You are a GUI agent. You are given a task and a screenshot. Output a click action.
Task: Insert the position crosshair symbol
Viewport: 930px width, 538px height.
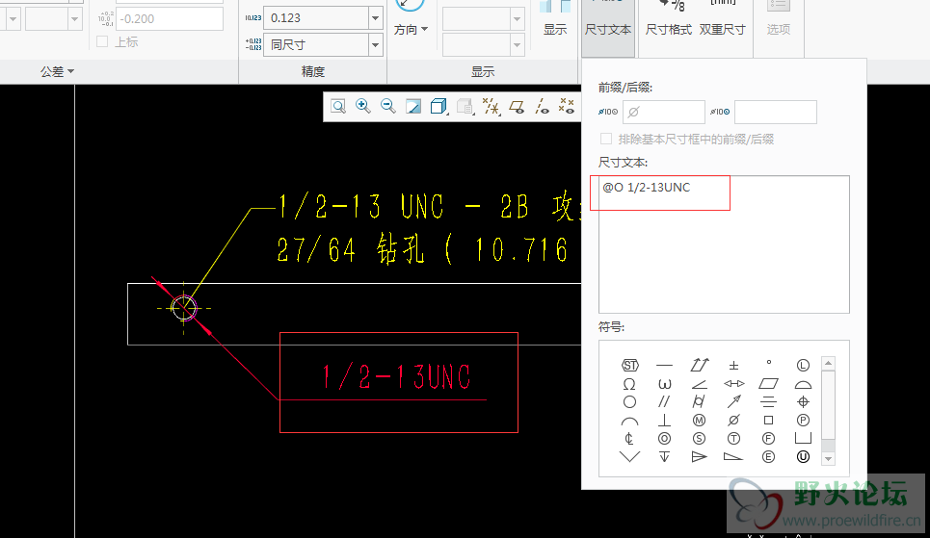(x=803, y=402)
